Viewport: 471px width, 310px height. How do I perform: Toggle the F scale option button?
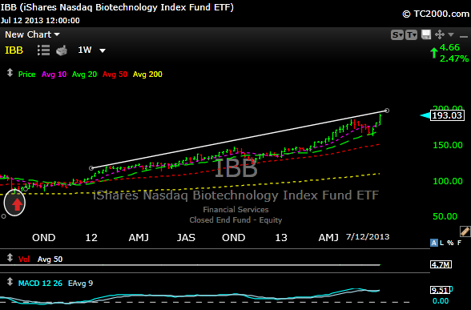pos(459,243)
